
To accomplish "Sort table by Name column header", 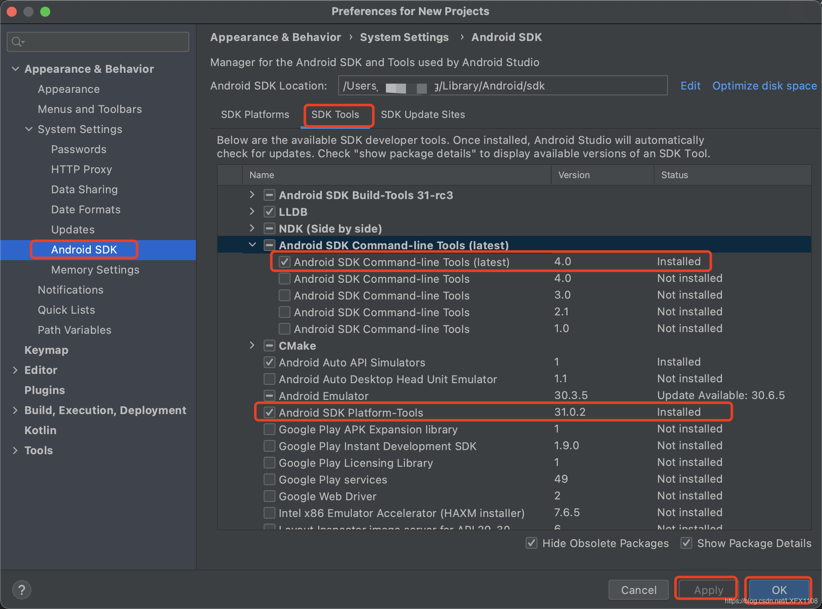I will pyautogui.click(x=396, y=175).
